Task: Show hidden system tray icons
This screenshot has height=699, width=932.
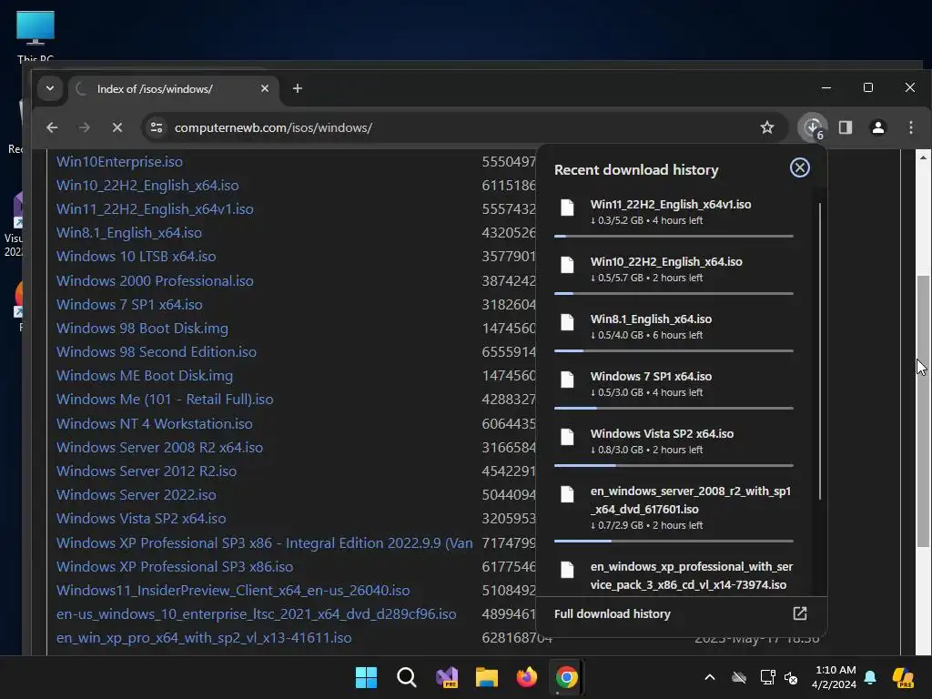Action: (x=710, y=677)
